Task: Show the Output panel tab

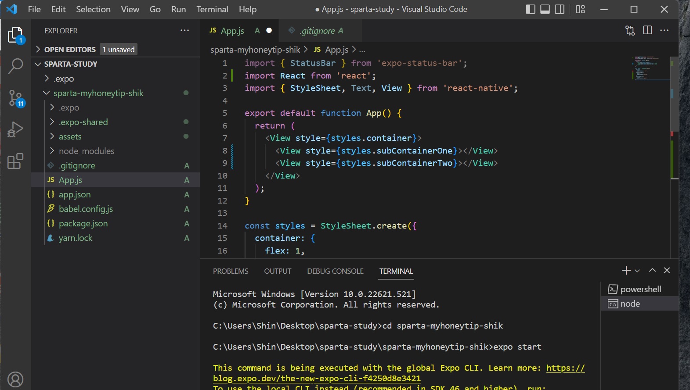Action: click(x=278, y=271)
